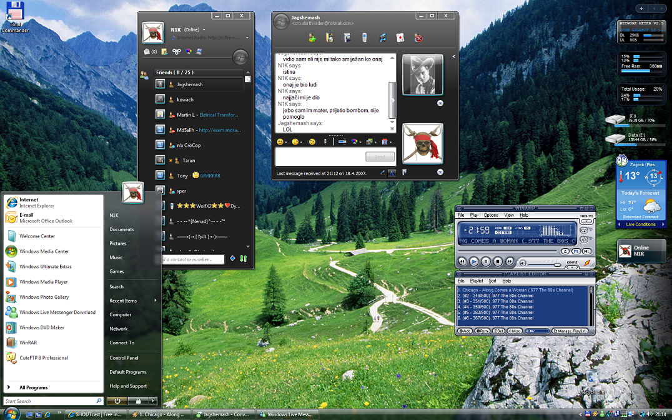The width and height of the screenshot is (672, 420).
Task: Open the Winamp Options menu
Action: (x=491, y=216)
